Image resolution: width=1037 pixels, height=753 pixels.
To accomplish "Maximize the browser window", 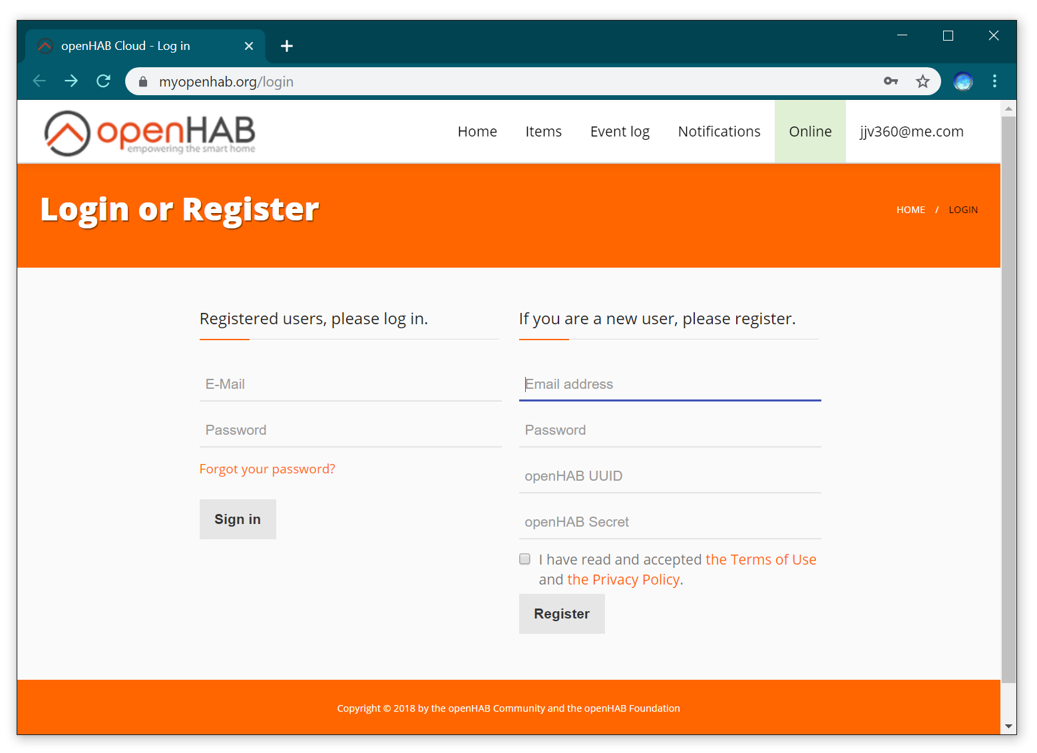I will pyautogui.click(x=948, y=35).
